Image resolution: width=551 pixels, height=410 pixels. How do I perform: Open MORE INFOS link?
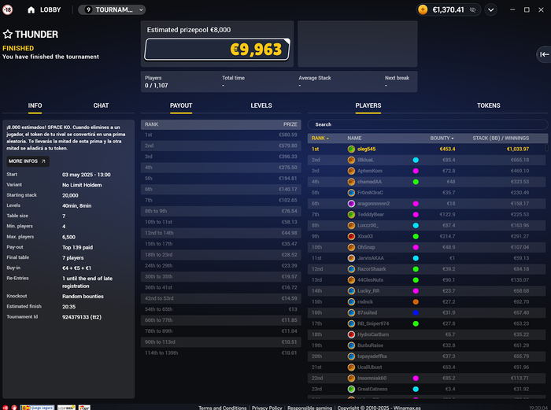coord(28,161)
